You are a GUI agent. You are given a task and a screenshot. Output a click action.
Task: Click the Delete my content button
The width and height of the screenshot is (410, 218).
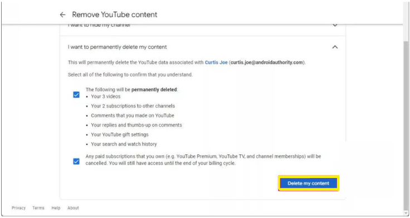(308, 183)
